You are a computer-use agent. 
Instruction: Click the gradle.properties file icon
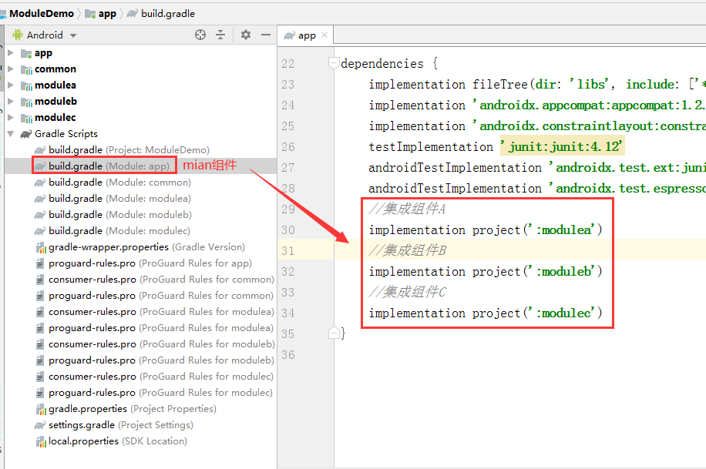[41, 410]
